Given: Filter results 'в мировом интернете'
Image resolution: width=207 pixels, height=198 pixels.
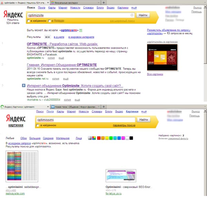Looking at the screenshot, I should pos(81,37).
